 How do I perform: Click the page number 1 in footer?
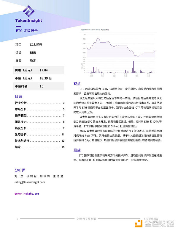click(x=17, y=219)
